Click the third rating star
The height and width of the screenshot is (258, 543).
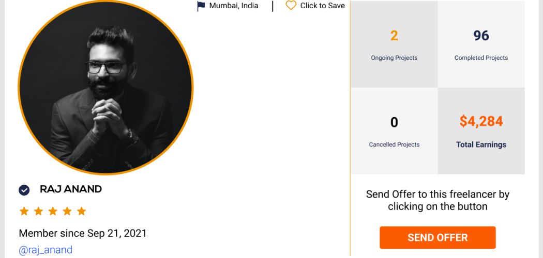[53, 211]
